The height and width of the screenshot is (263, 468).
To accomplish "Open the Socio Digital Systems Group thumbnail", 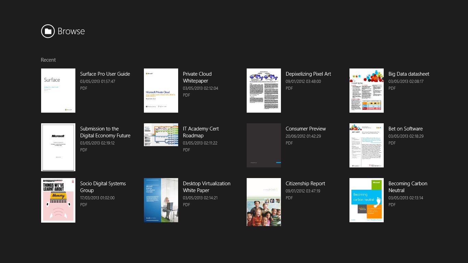I will 58,200.
